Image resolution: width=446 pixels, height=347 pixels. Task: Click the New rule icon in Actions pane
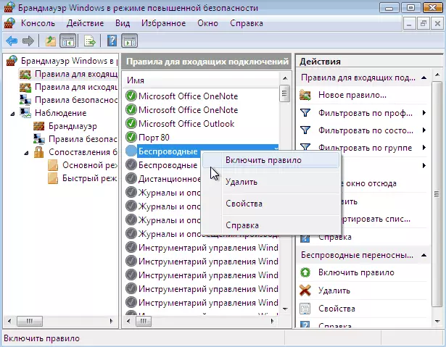tap(305, 95)
